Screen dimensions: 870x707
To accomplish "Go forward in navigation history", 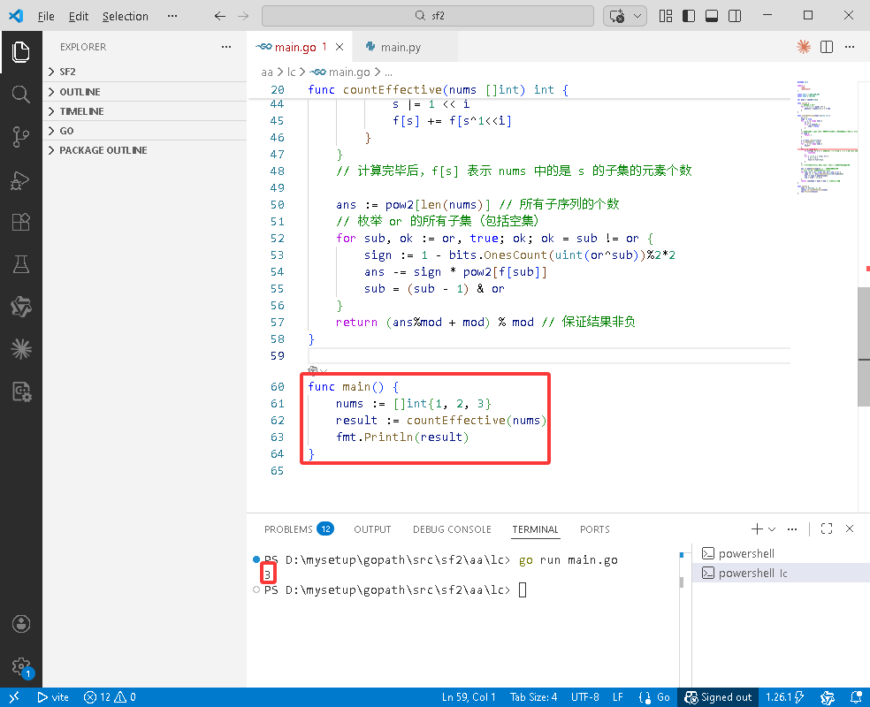I will [243, 16].
